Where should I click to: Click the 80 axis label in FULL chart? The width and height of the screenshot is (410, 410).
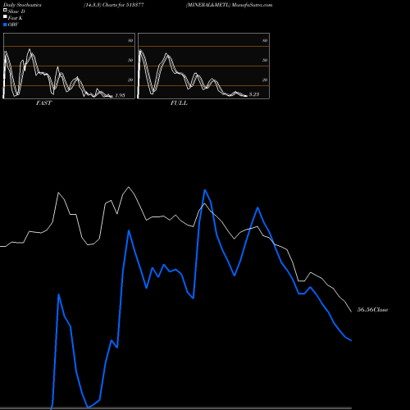(265, 40)
